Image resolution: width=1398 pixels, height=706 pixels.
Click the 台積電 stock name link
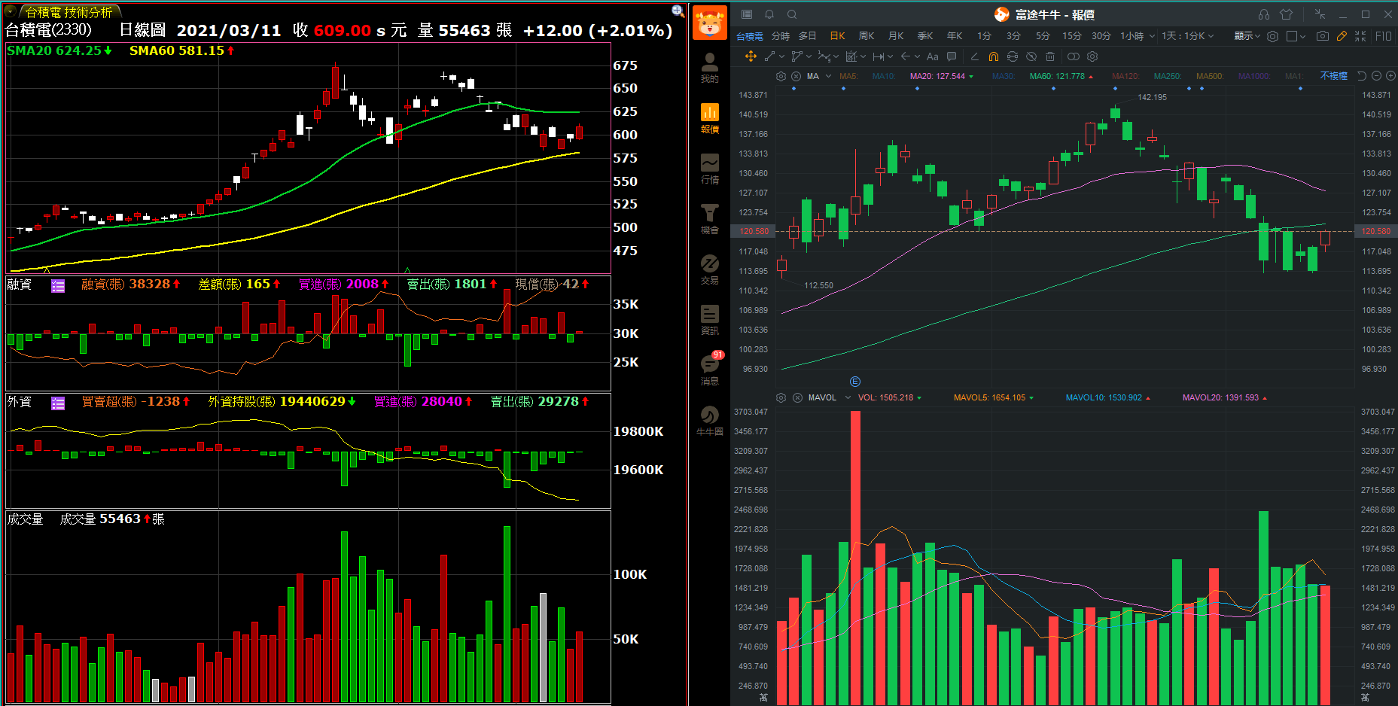(x=749, y=36)
